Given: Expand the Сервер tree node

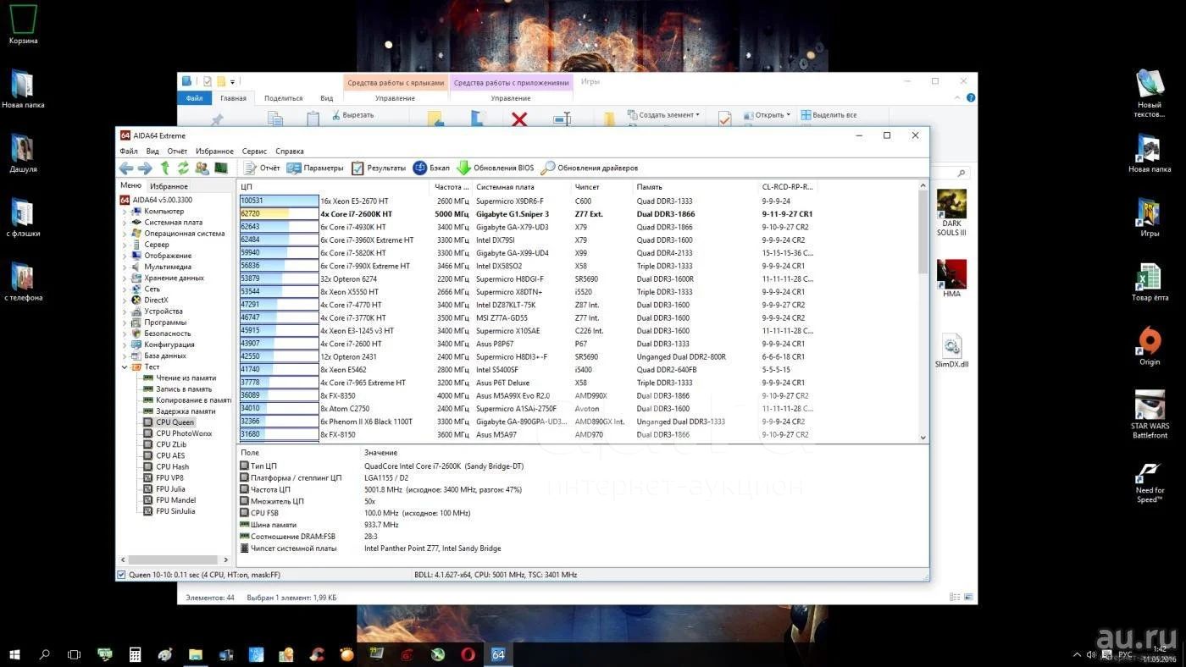Looking at the screenshot, I should 125,245.
